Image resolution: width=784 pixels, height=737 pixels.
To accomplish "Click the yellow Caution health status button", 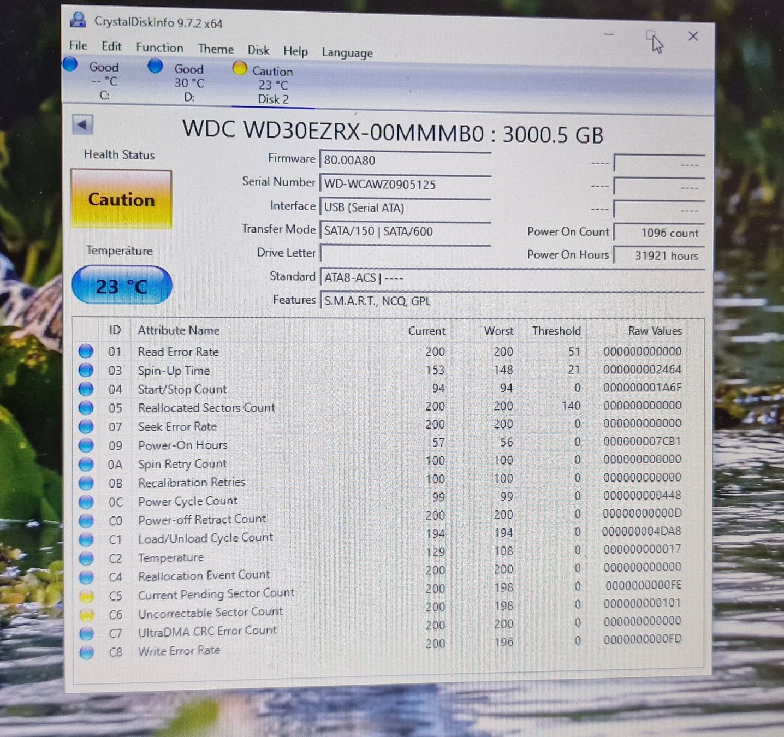I will click(121, 199).
